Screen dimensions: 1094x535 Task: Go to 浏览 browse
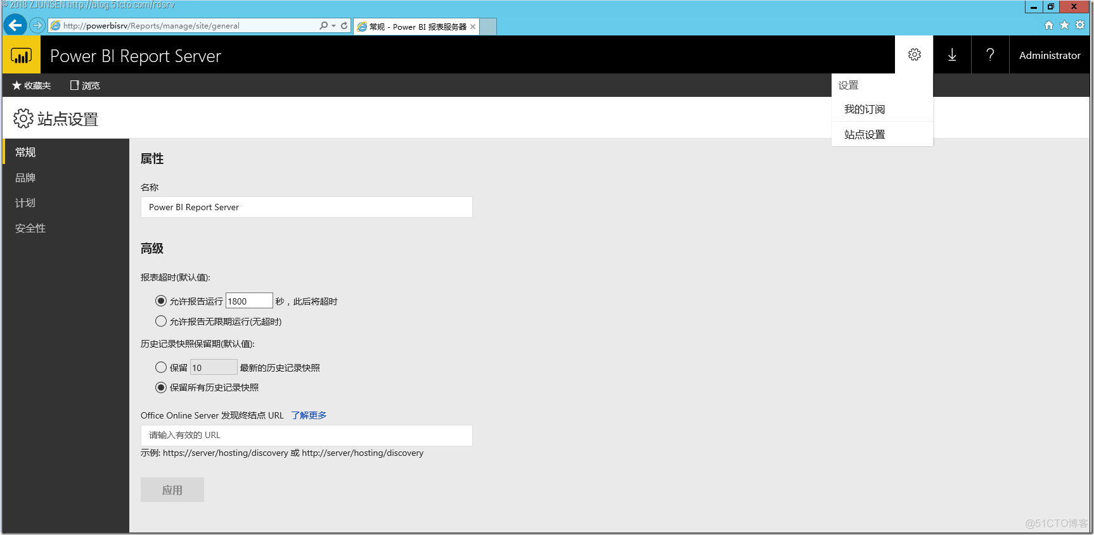pyautogui.click(x=85, y=85)
